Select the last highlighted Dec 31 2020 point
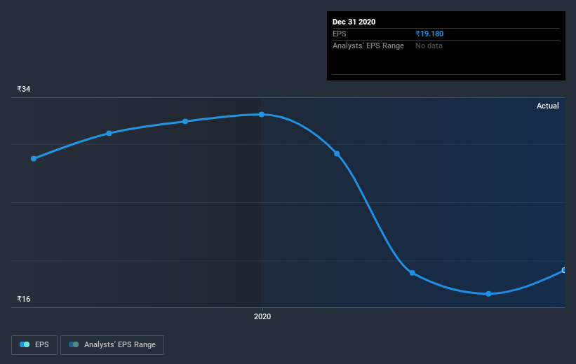This screenshot has width=576, height=364. 564,270
